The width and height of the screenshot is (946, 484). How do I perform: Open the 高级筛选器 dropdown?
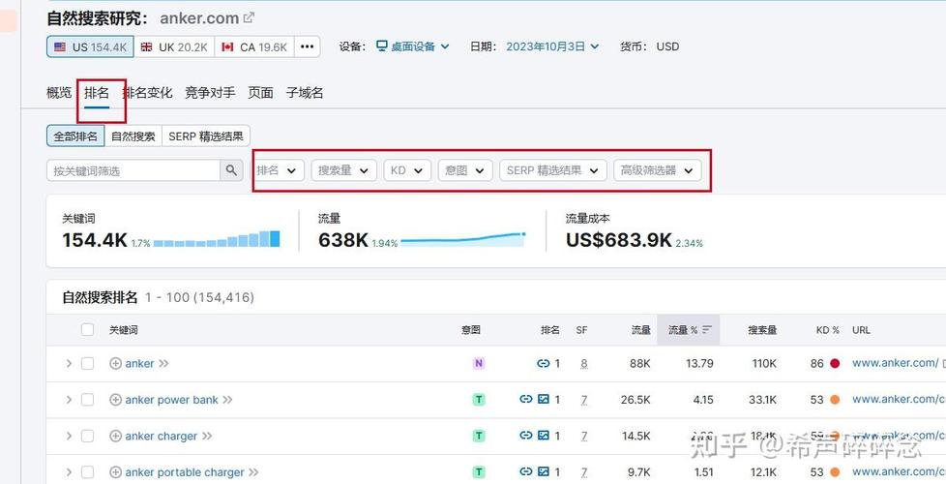(x=657, y=170)
